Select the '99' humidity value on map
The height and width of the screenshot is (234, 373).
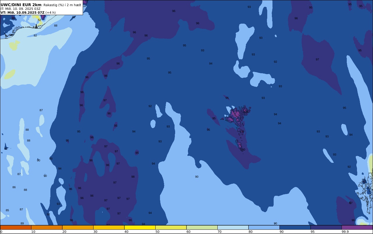[13, 18]
